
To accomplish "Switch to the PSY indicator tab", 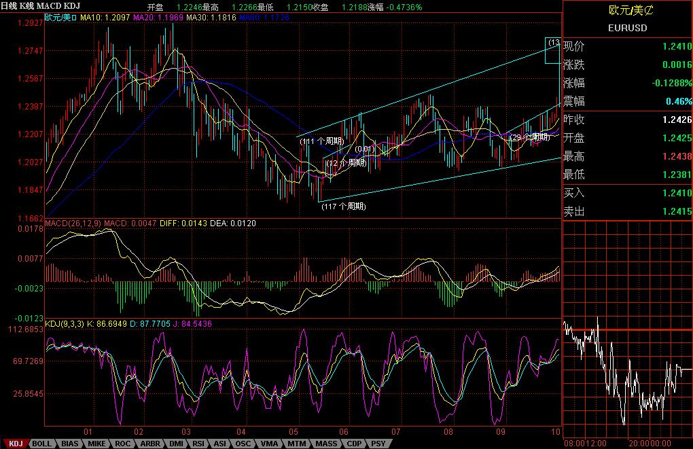I will [378, 444].
